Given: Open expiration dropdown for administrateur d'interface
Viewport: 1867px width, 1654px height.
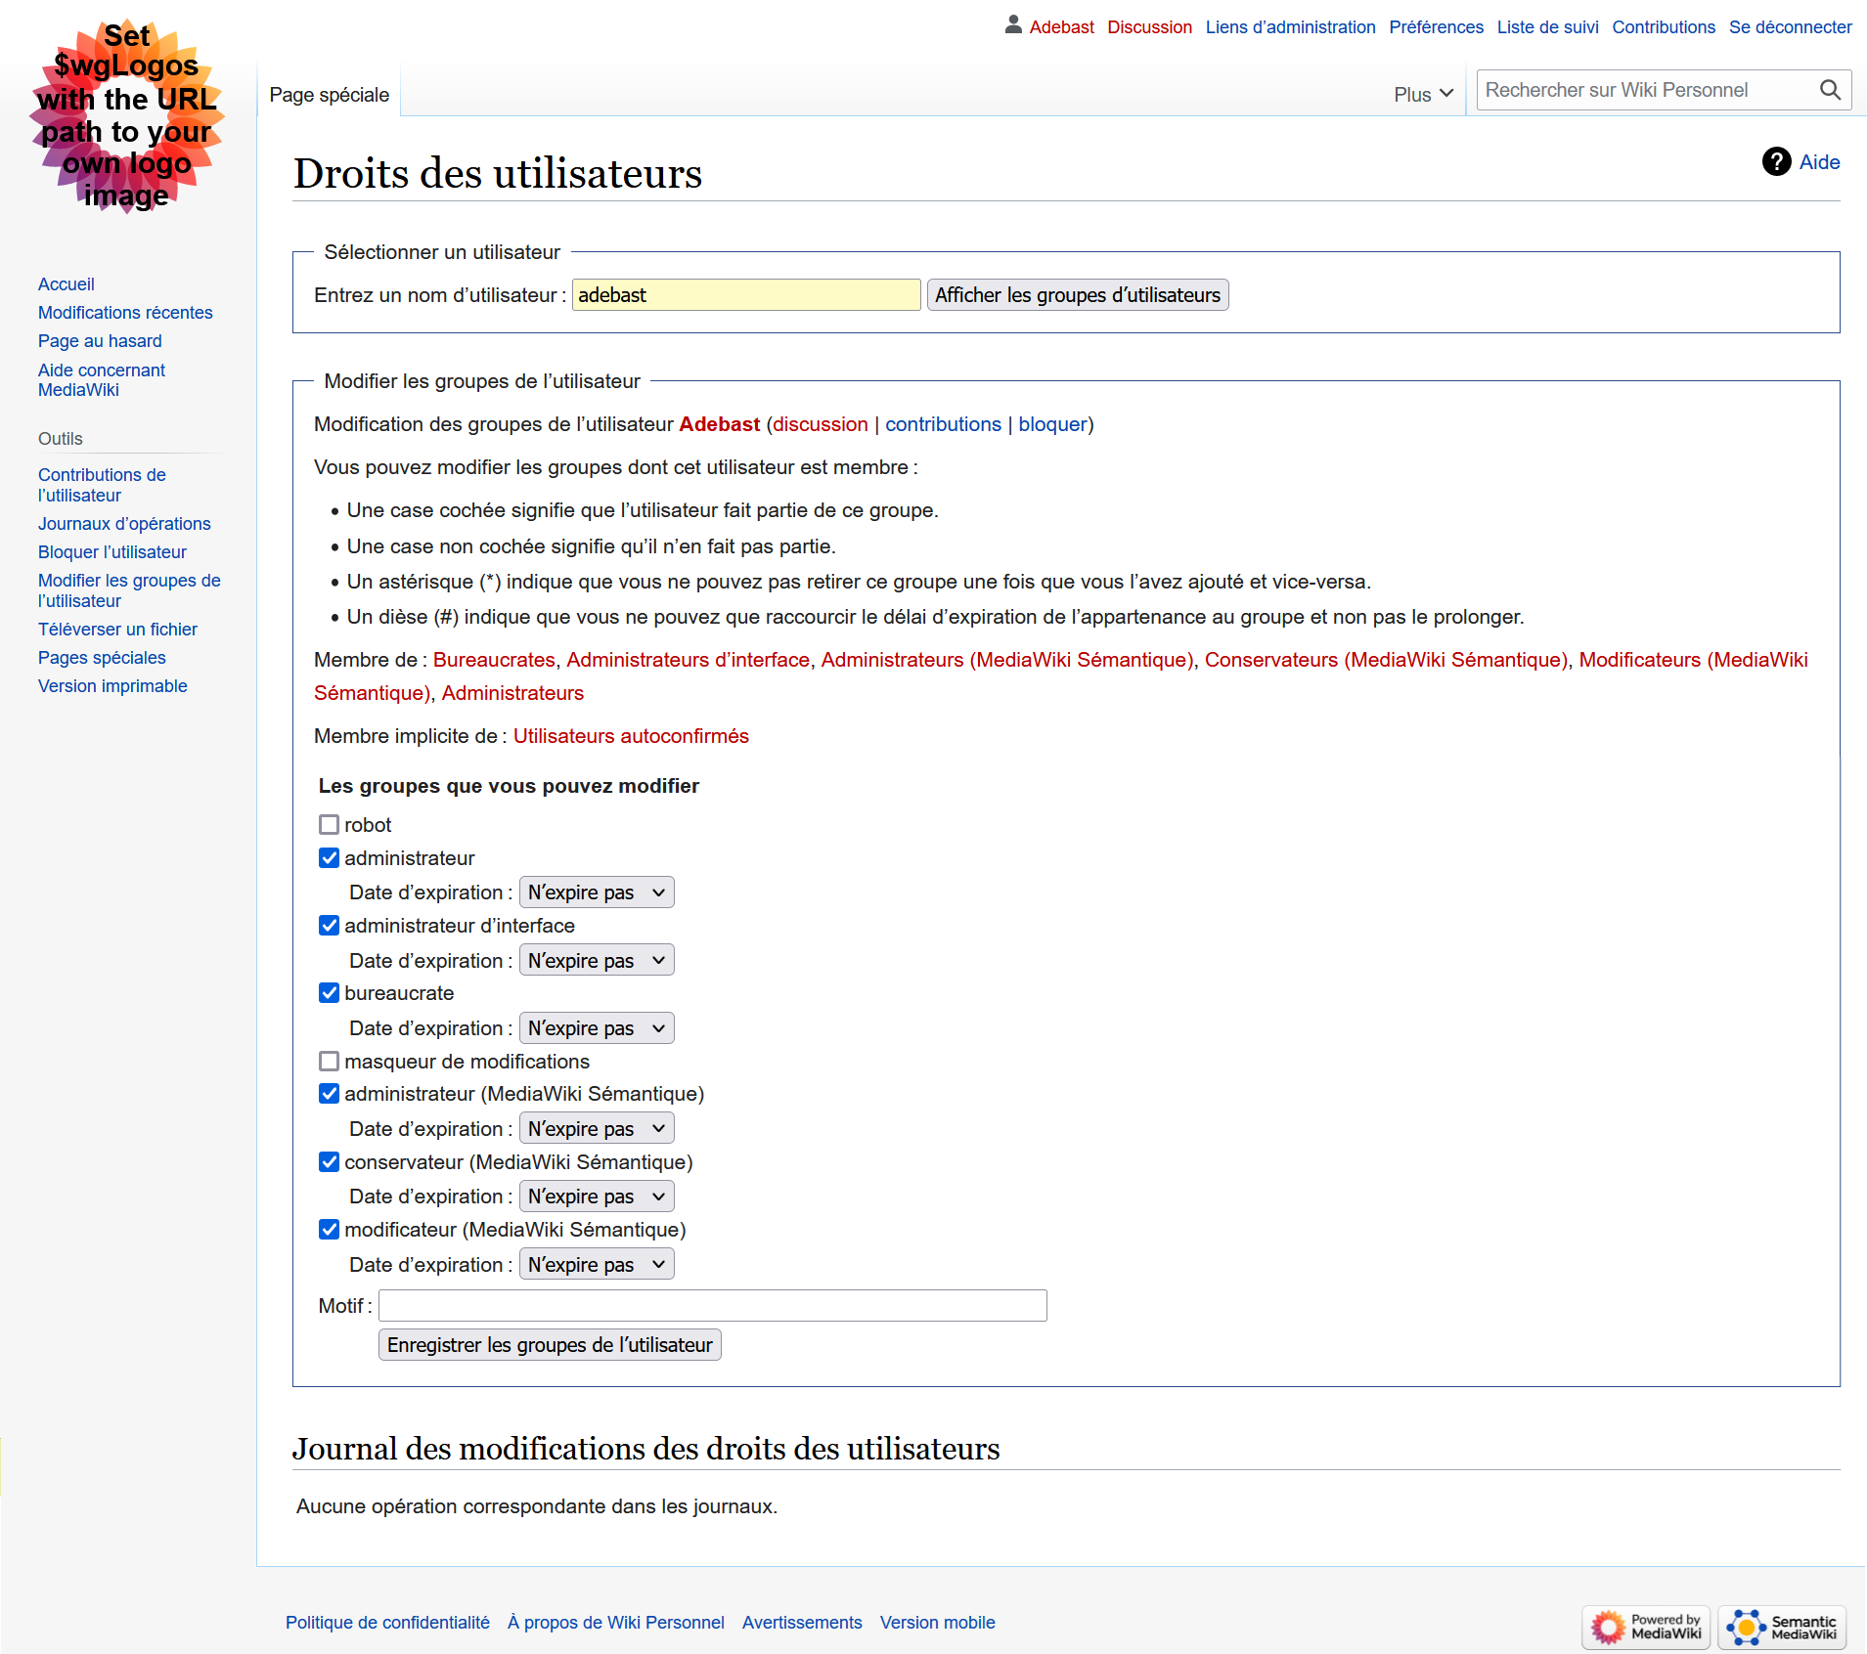Looking at the screenshot, I should (597, 960).
